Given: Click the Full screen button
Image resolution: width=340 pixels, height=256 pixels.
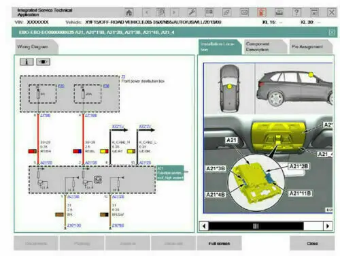Looking at the screenshot, I should pyautogui.click(x=219, y=244).
